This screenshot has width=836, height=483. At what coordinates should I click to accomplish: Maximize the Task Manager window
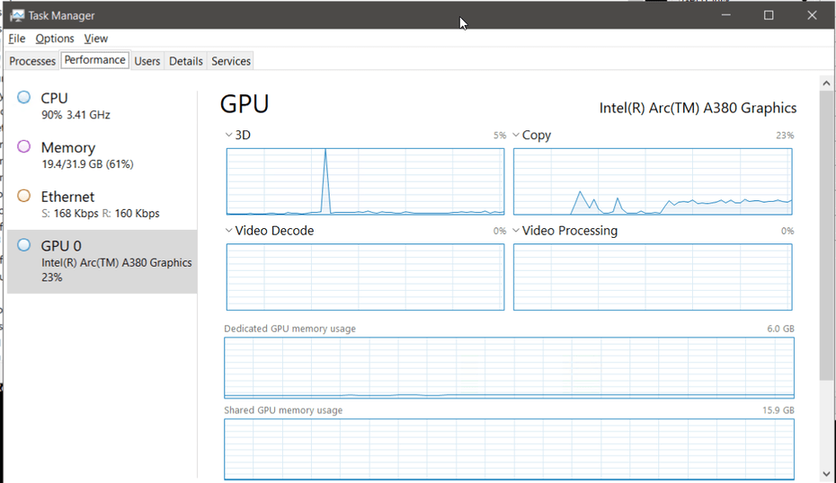pyautogui.click(x=769, y=15)
